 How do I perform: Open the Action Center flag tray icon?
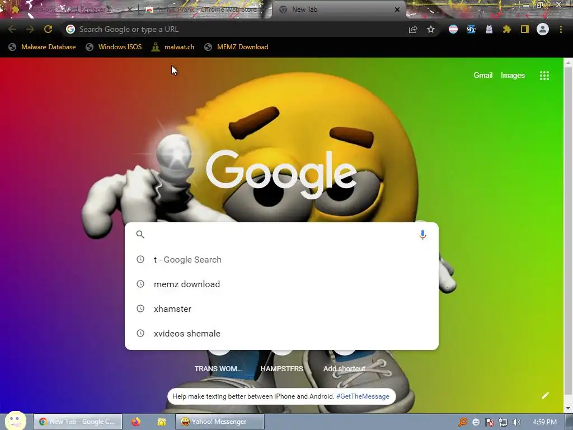tap(489, 422)
